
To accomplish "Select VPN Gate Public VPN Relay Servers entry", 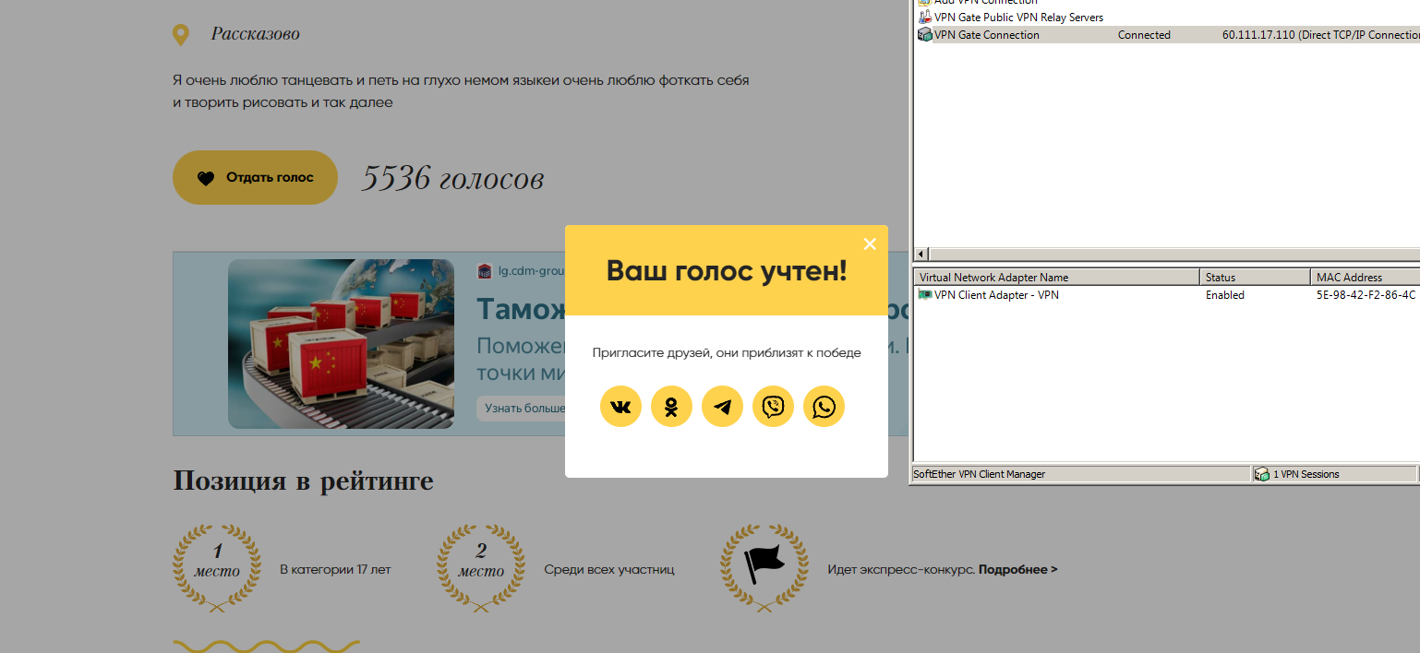I will [1018, 18].
